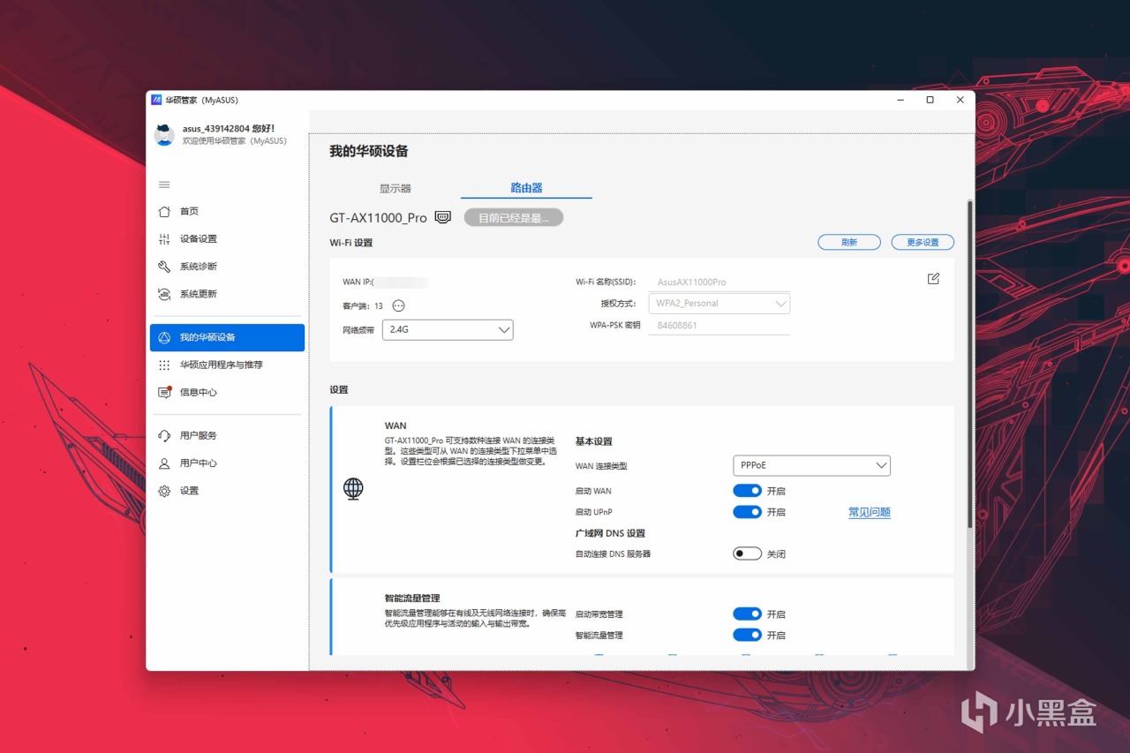This screenshot has width=1130, height=753.
Task: Click the user avatar picture
Action: 164,134
